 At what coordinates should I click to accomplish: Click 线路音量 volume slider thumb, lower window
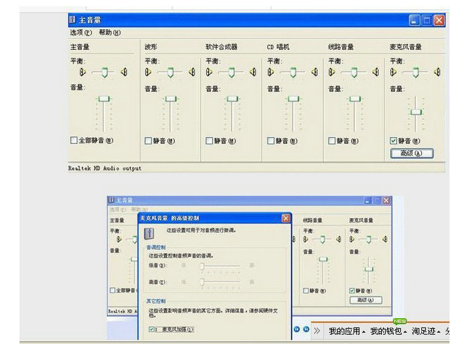[x=323, y=259]
